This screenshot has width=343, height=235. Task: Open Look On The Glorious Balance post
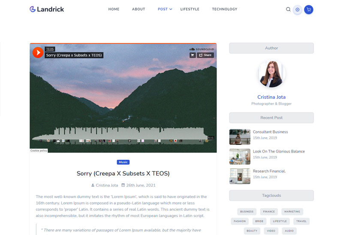pos(279,151)
